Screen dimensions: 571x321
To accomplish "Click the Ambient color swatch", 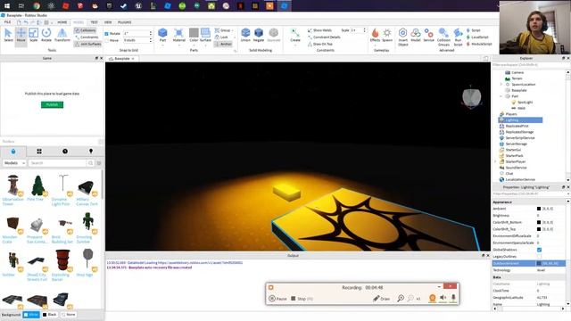I will tap(539, 209).
